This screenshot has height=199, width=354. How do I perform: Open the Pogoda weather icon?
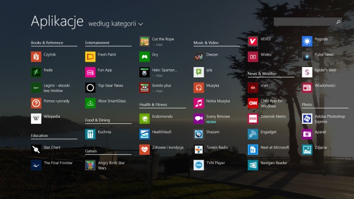[x=307, y=41]
